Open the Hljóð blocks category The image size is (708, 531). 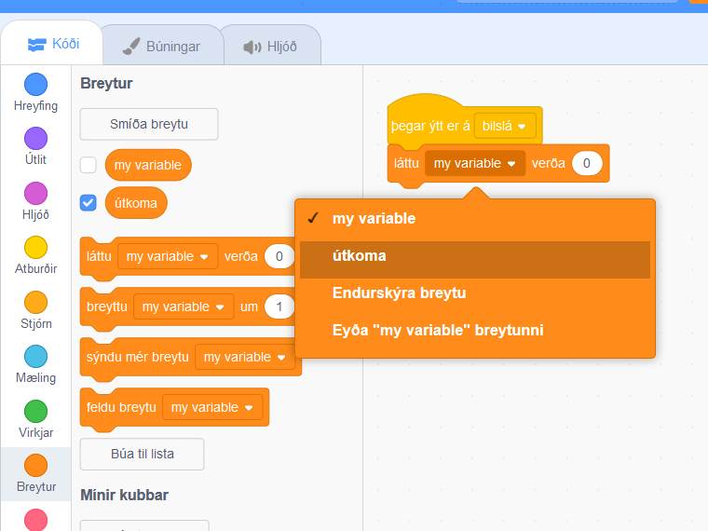coord(35,193)
